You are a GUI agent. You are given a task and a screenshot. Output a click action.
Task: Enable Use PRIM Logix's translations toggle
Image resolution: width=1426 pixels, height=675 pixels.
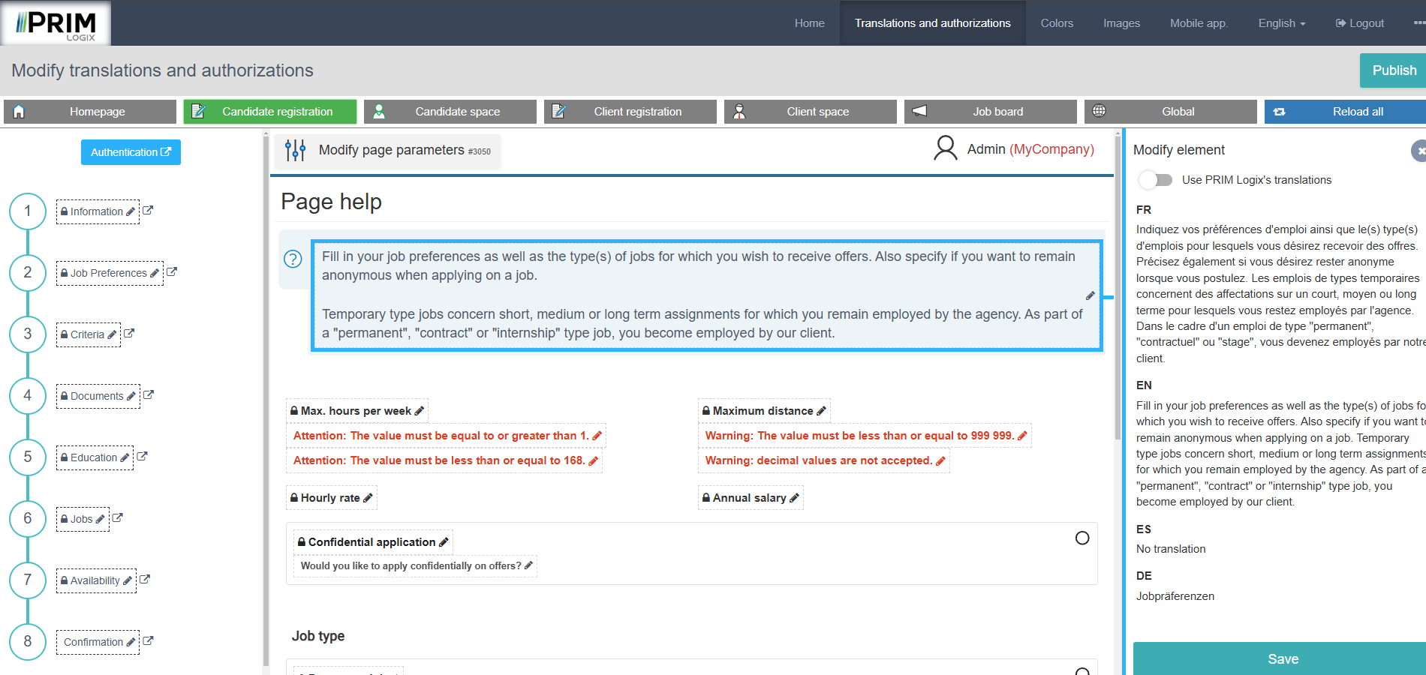point(1155,180)
